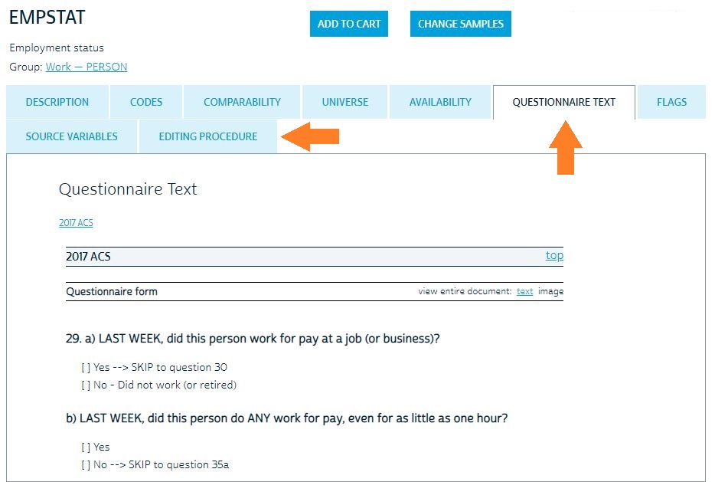
Task: Click the No - Did not work option
Action: coord(158,385)
